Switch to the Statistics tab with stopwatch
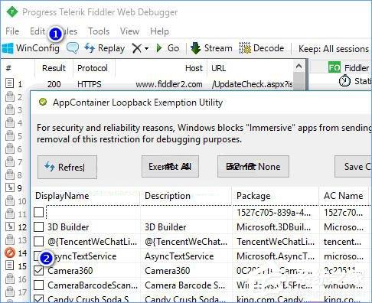 coord(355,81)
